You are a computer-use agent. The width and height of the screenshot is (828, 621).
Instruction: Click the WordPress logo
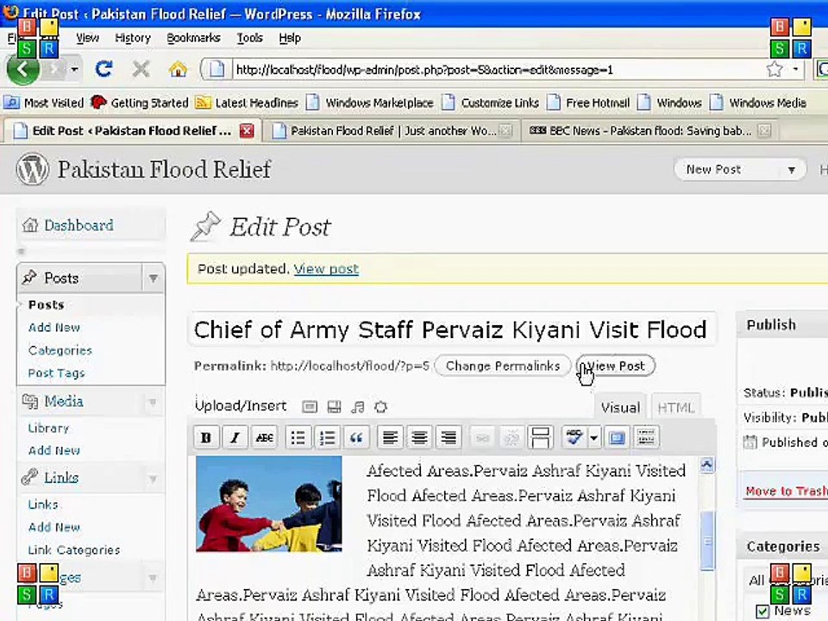click(32, 170)
